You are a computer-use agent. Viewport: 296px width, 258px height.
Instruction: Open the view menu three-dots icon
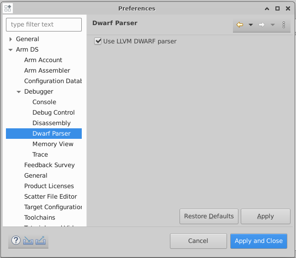(284, 25)
